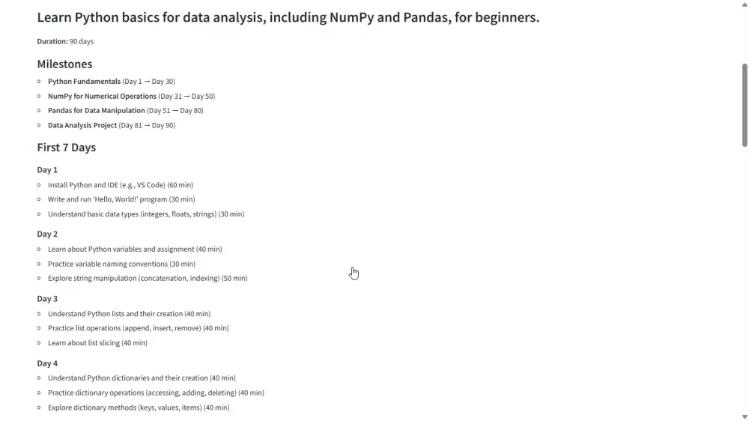Select the NumPy for Numerical Operations milestone
749x421 pixels.
coord(131,96)
